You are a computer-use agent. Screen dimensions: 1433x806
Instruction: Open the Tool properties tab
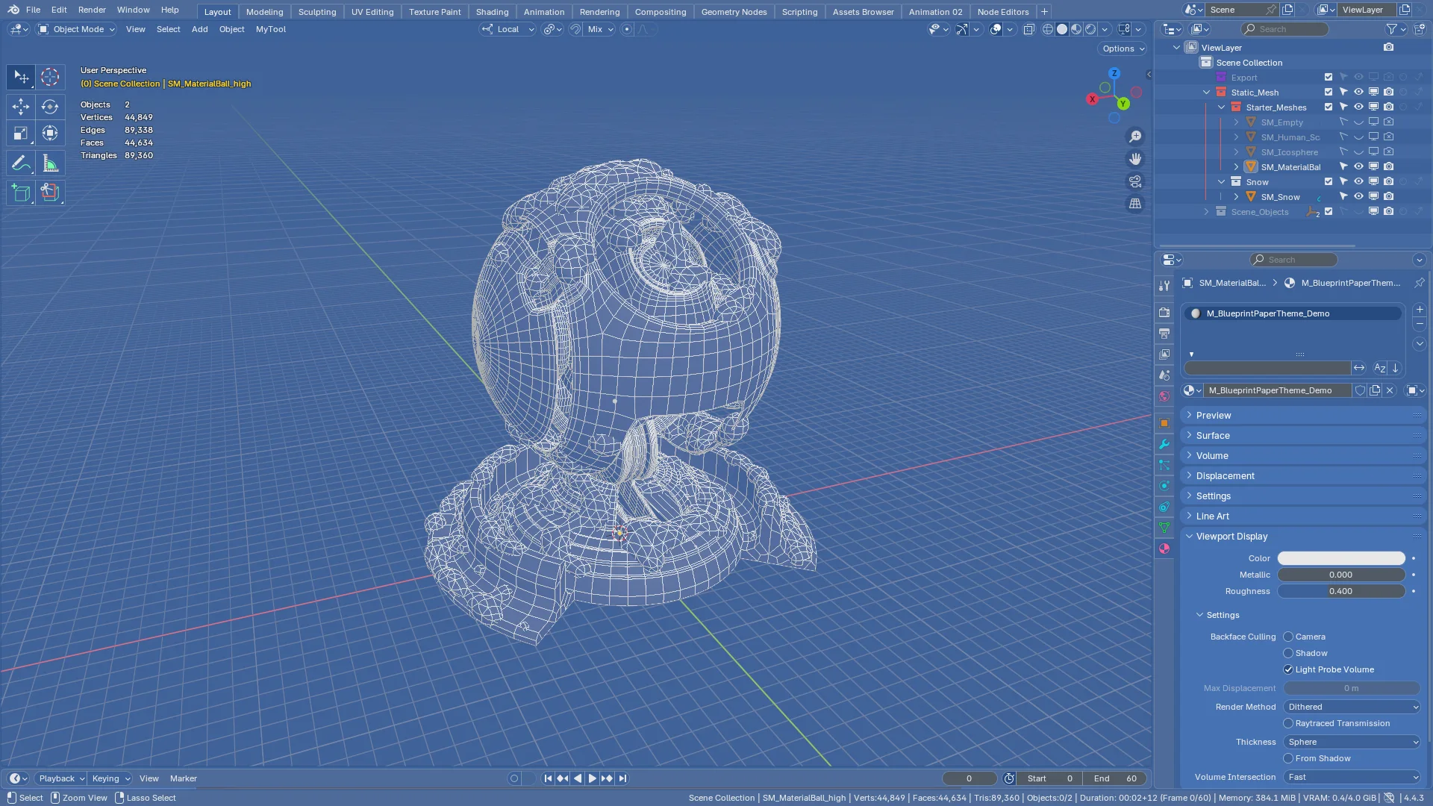[1164, 286]
